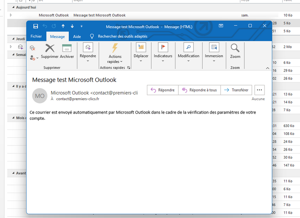300x218 pixels.
Task: Expand the Microsoft Outlook conversation row triangle
Action: [11, 15]
